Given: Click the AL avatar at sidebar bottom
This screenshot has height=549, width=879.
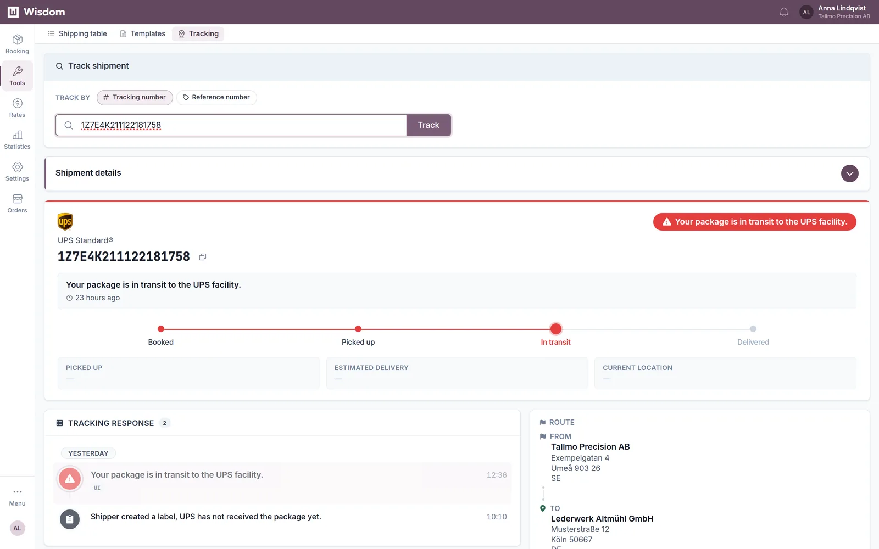Looking at the screenshot, I should (x=18, y=528).
